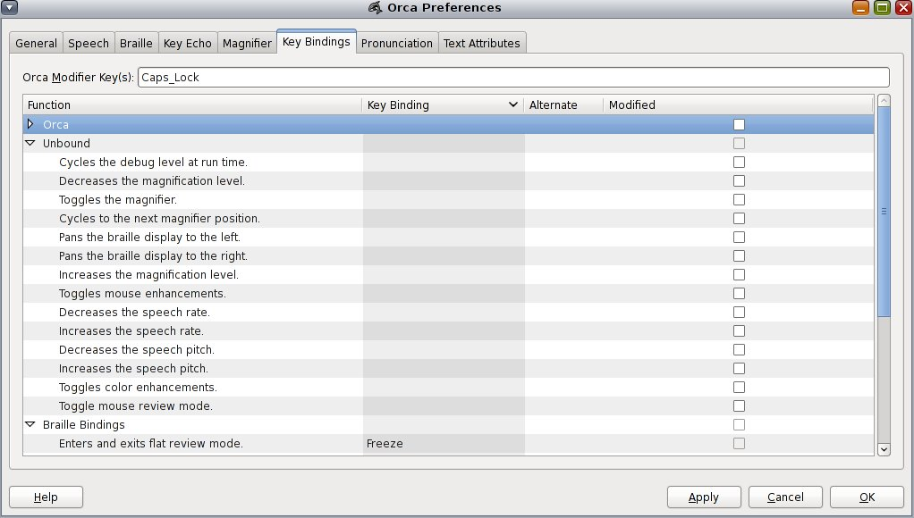Select row 'Toggle mouse review mode.'
Screen dimensions: 914x518
[449, 405]
